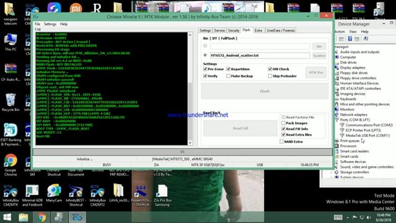Open the InfinityBox CM2MTK desktop shortcut

click(x=11, y=196)
